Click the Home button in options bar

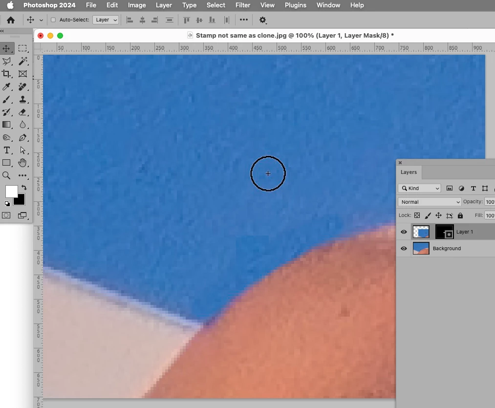click(11, 20)
